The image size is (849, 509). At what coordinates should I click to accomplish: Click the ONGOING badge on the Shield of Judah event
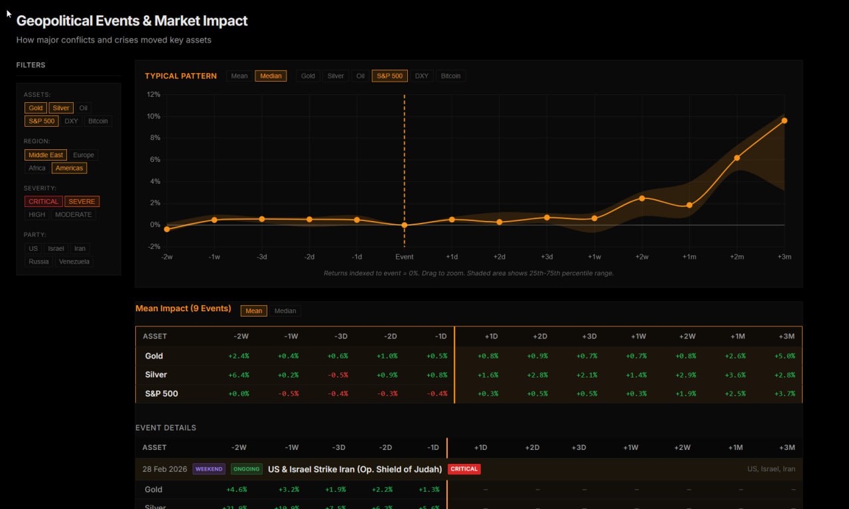coord(246,469)
